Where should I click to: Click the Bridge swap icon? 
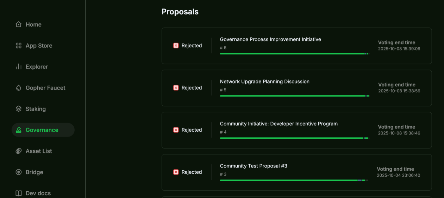19,172
